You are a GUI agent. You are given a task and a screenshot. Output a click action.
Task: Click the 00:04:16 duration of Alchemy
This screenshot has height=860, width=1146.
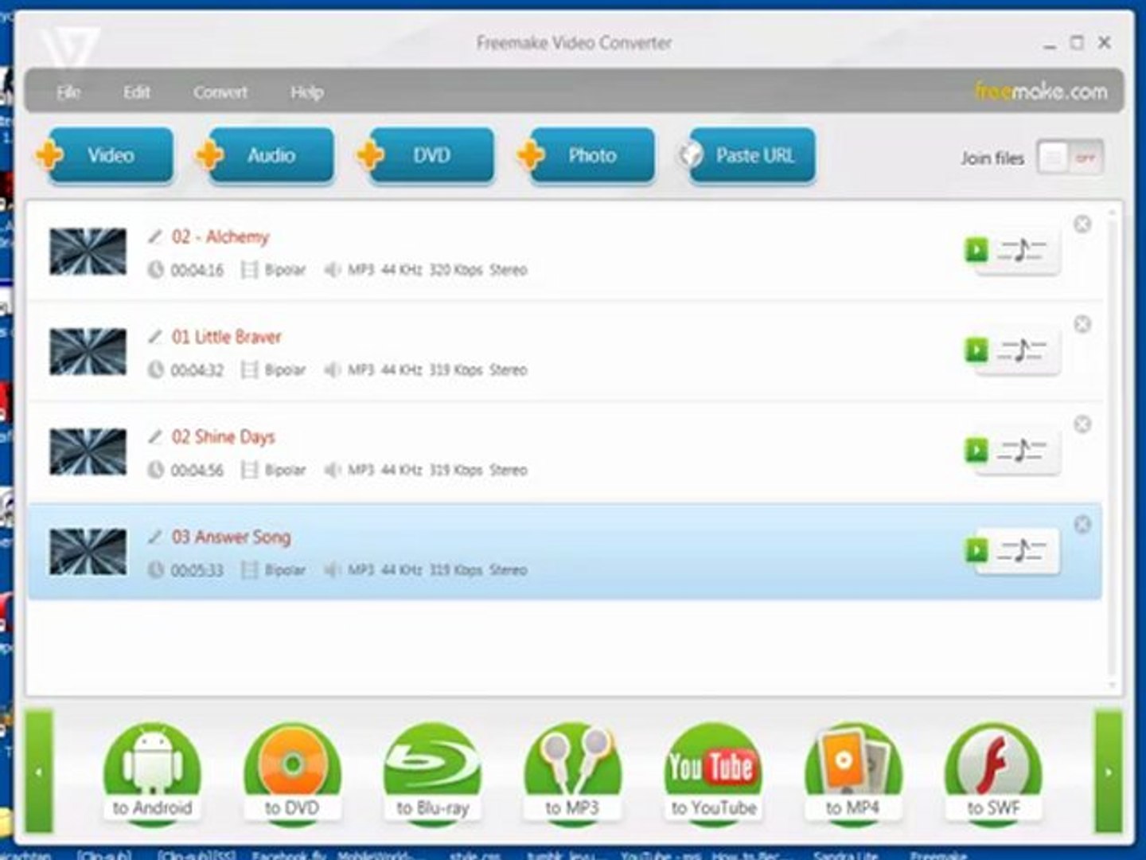click(x=197, y=271)
